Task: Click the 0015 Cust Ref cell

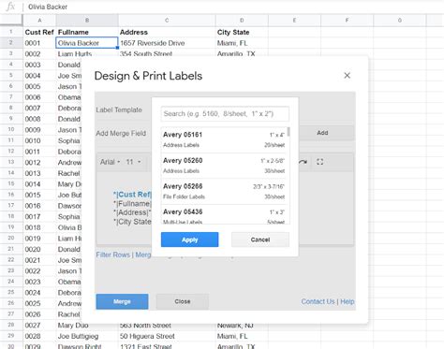Action: point(39,195)
